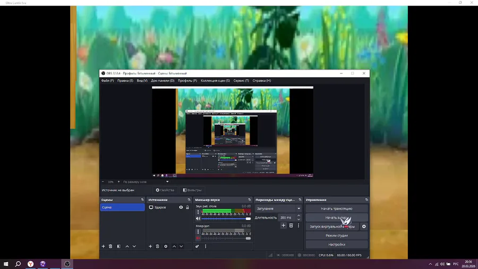Decrease the Длительность value with the down arrow
The height and width of the screenshot is (269, 478).
click(298, 220)
